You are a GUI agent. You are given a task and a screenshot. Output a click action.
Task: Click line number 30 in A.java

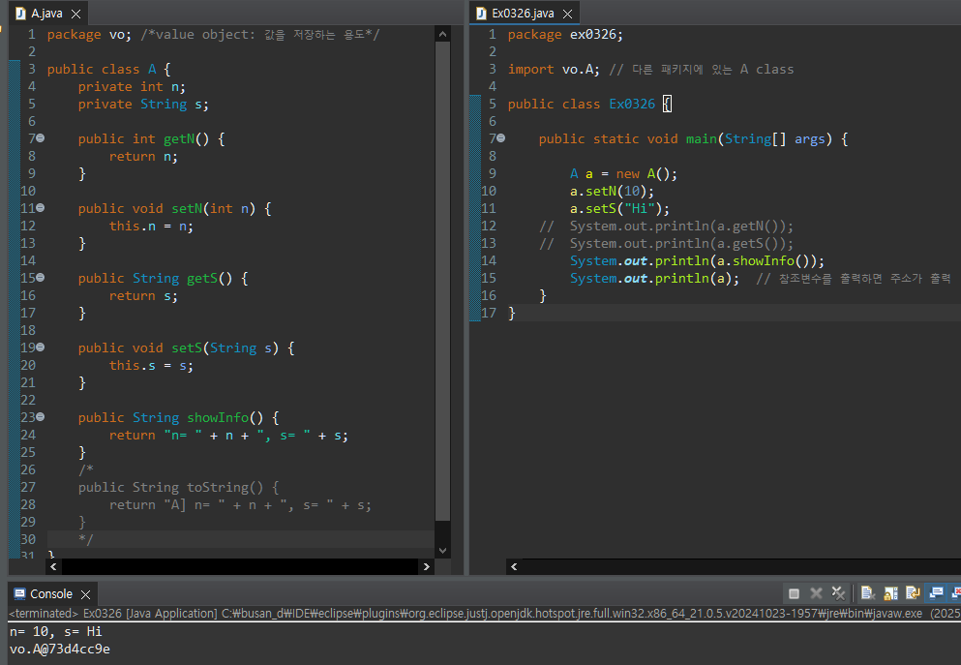28,539
